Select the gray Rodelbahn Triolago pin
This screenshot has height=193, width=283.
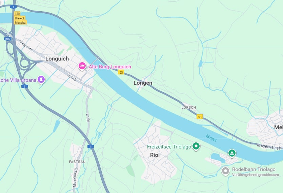(x=225, y=171)
